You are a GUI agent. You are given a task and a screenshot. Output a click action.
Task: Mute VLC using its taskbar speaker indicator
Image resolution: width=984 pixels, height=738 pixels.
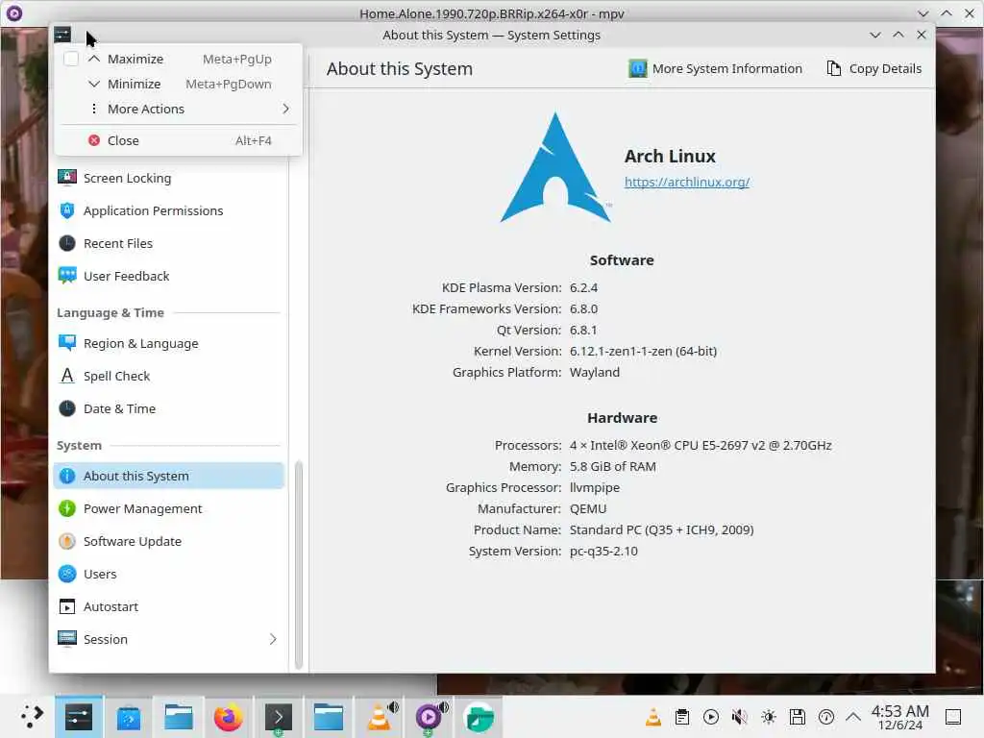tap(393, 707)
